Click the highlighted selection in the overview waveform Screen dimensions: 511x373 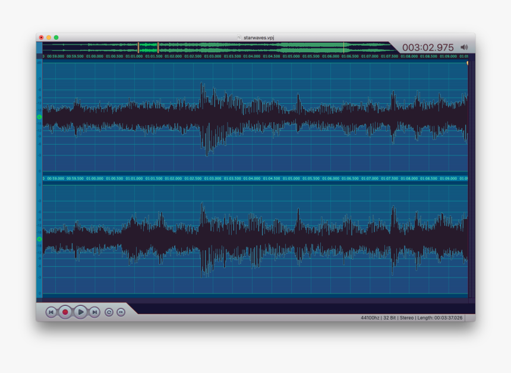(149, 47)
